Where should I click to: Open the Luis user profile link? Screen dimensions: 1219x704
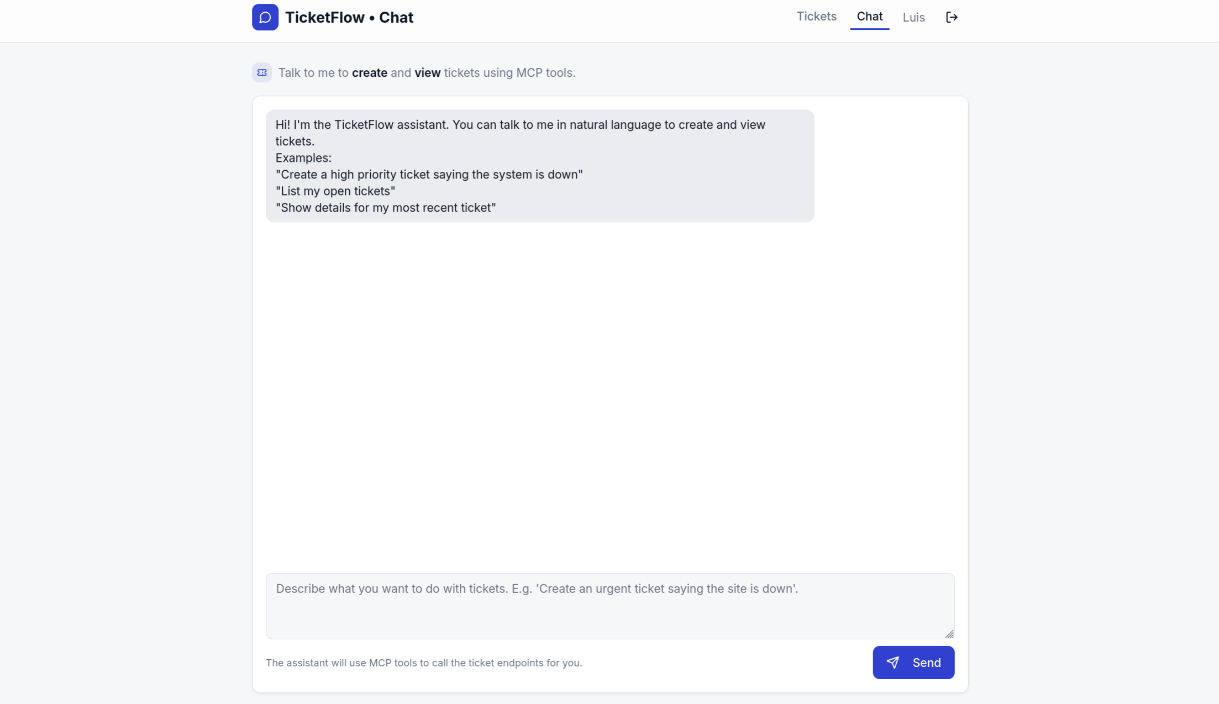click(913, 18)
